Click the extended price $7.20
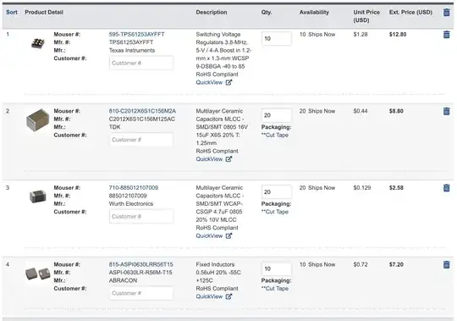 pyautogui.click(x=396, y=264)
